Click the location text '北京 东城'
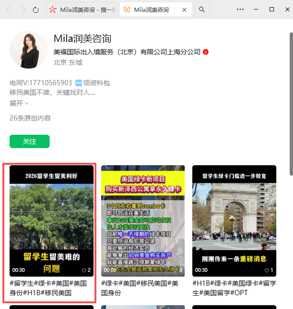Image resolution: width=293 pixels, height=309 pixels. pos(68,62)
